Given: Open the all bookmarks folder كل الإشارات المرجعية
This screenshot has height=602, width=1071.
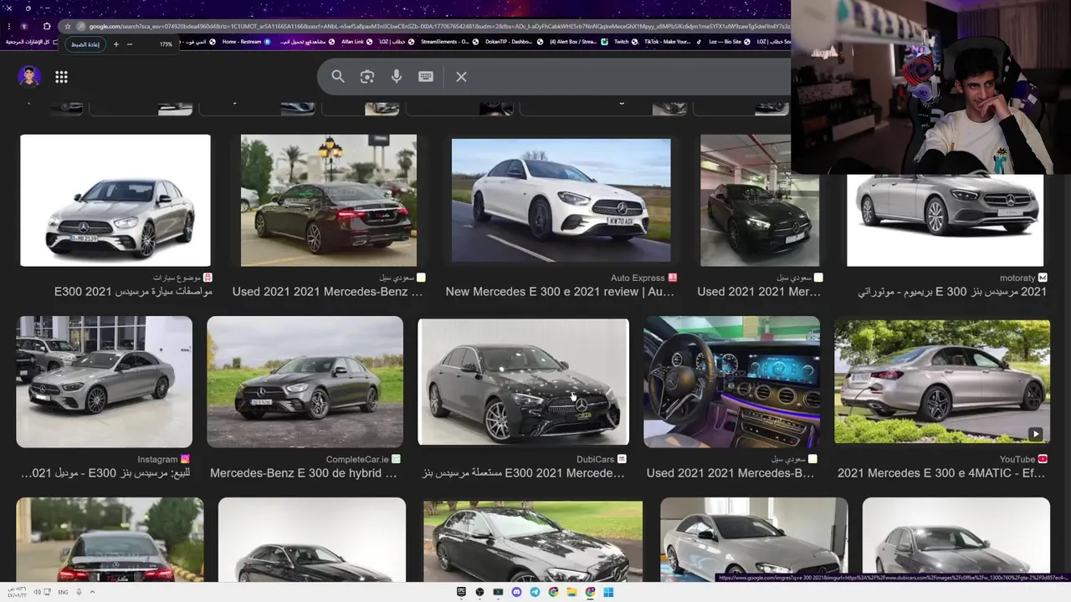Looking at the screenshot, I should (33, 41).
